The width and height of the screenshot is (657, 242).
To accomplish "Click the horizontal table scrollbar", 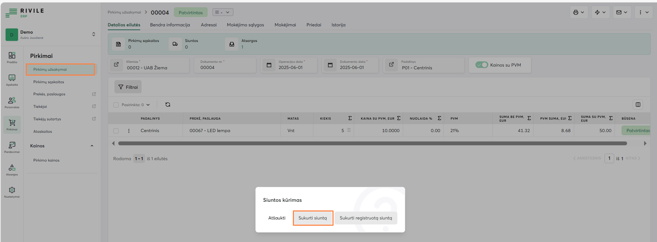I will click(x=372, y=143).
